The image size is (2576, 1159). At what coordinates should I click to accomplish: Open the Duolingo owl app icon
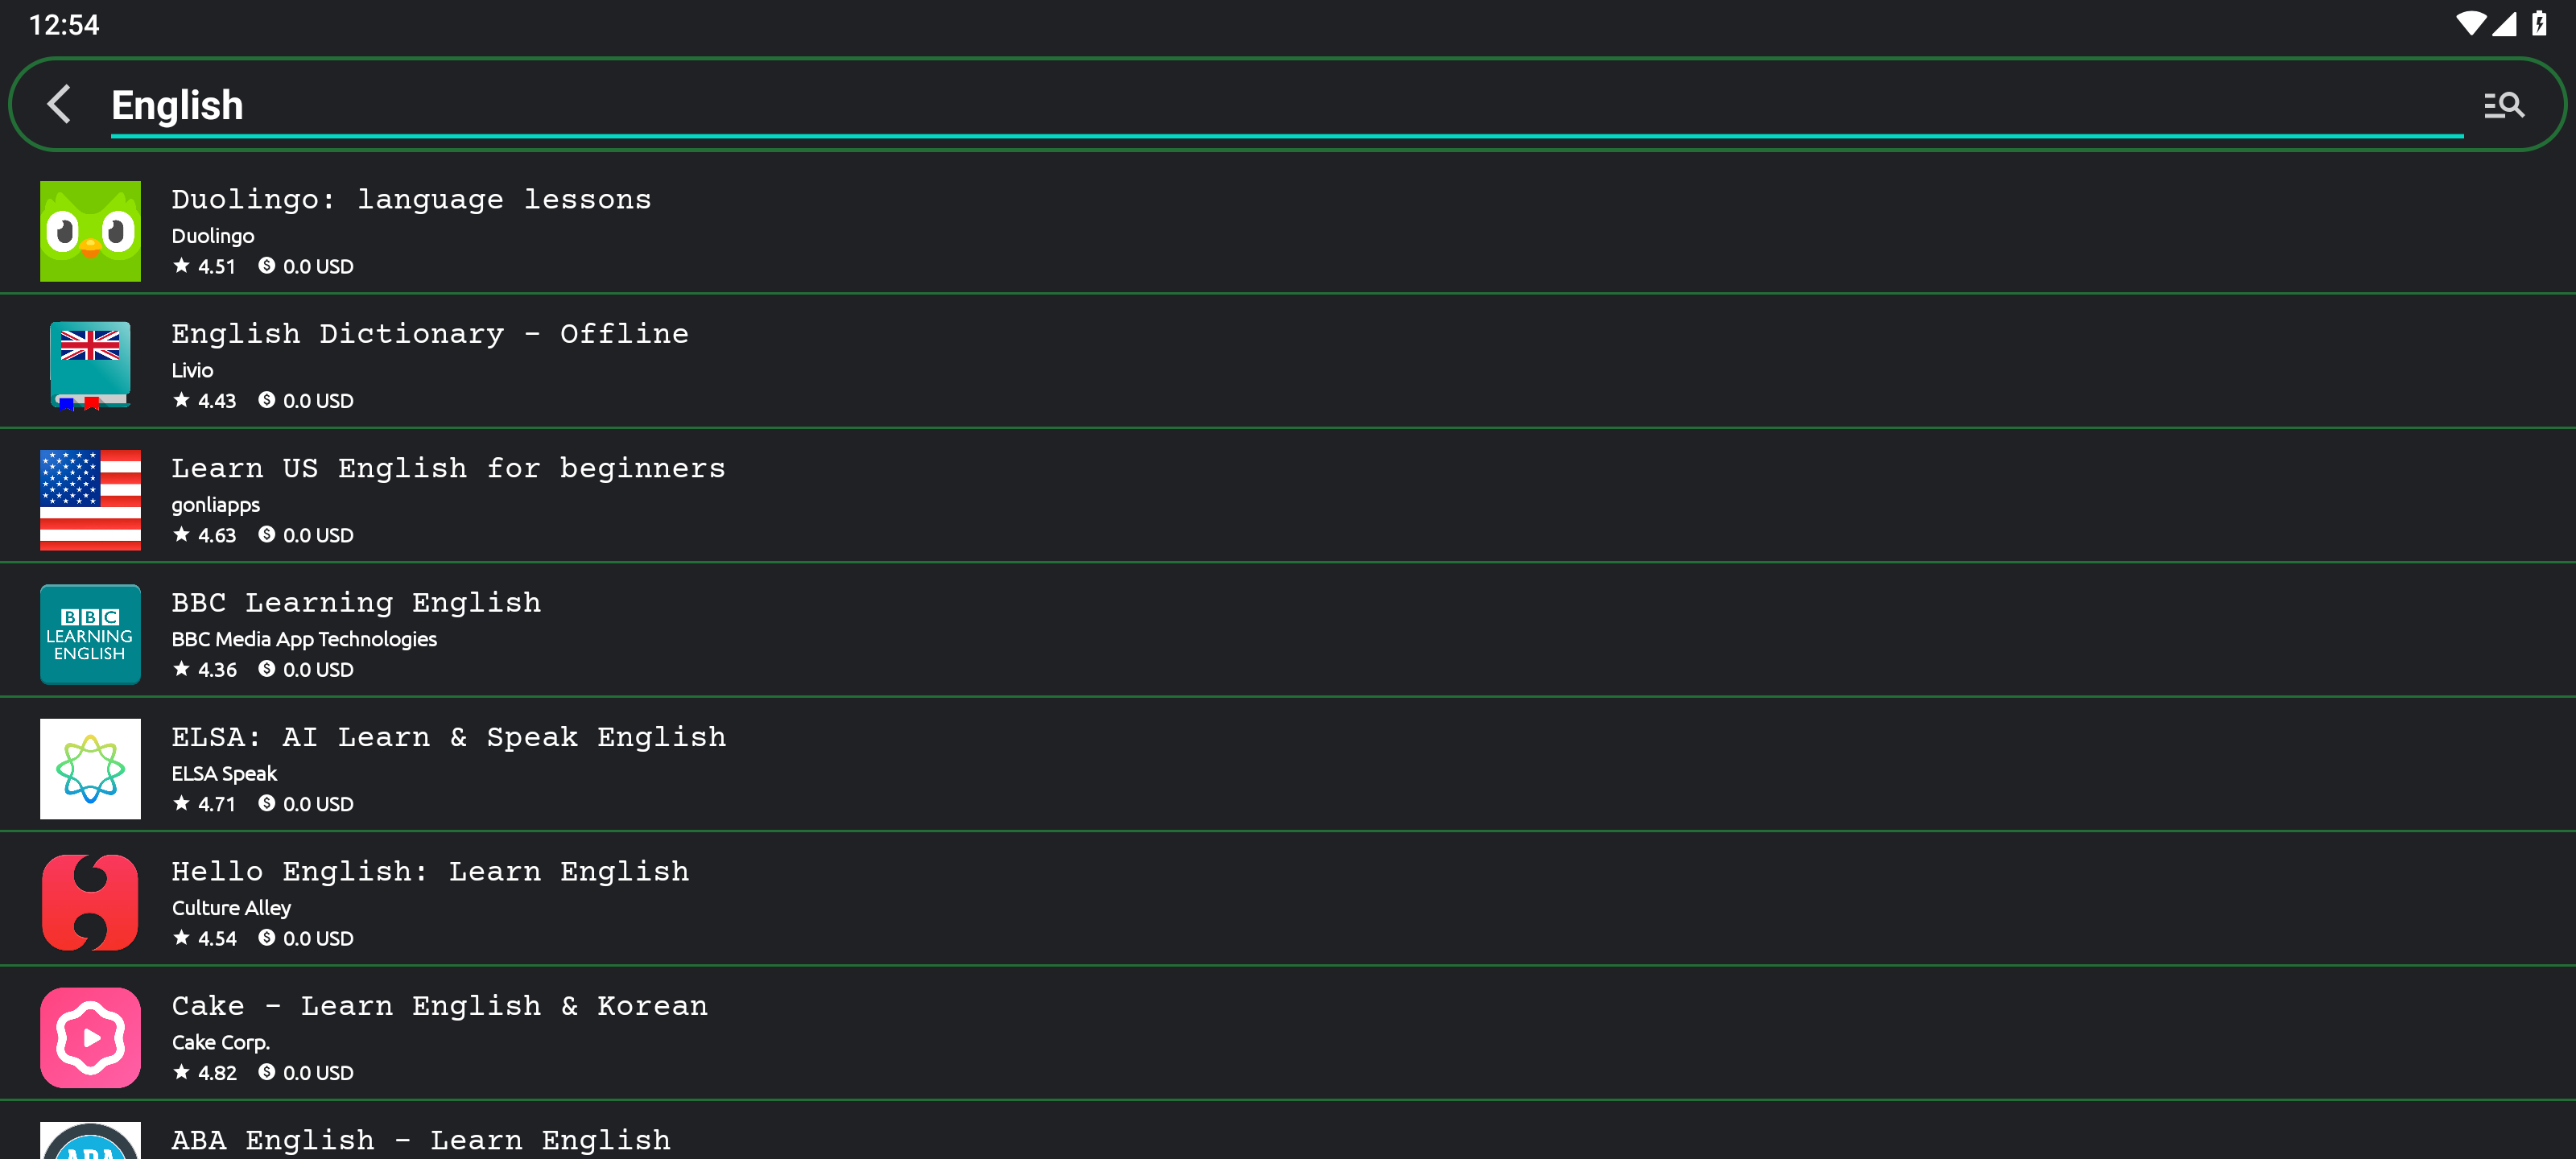click(90, 231)
